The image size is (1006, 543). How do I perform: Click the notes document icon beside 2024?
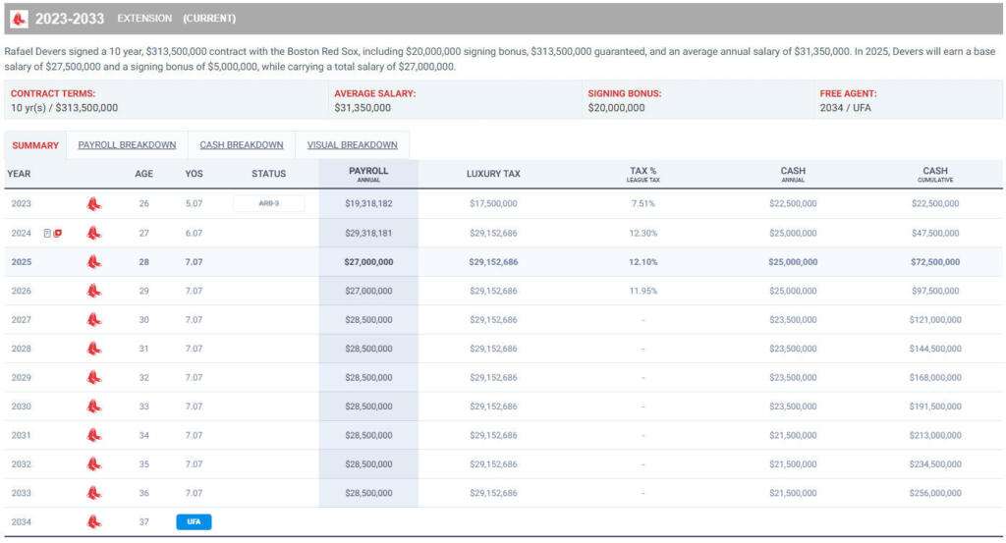coord(47,233)
